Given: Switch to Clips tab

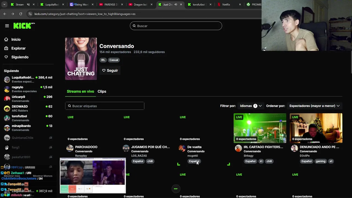Looking at the screenshot, I should coord(102,91).
